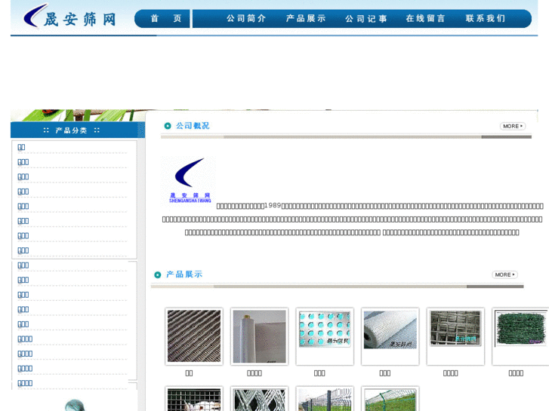
Task: Click the 晟安筛网 site logo in header
Action: click(x=69, y=17)
